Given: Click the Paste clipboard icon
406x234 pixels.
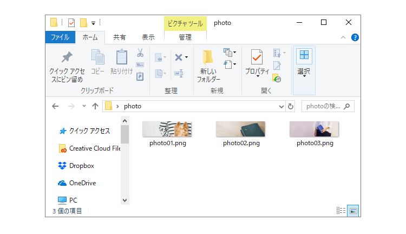Looking at the screenshot, I should tap(121, 57).
